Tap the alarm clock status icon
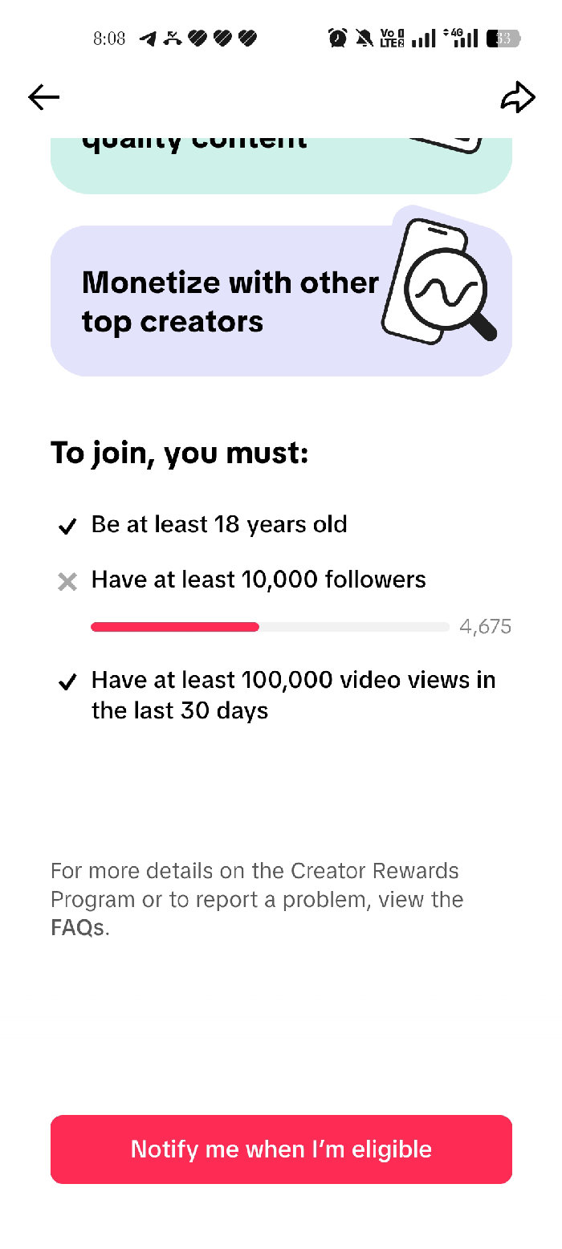The height and width of the screenshot is (1249, 562). pyautogui.click(x=338, y=38)
